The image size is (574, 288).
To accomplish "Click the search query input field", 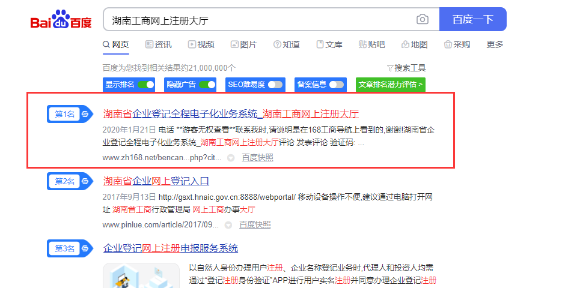I will click(x=258, y=20).
